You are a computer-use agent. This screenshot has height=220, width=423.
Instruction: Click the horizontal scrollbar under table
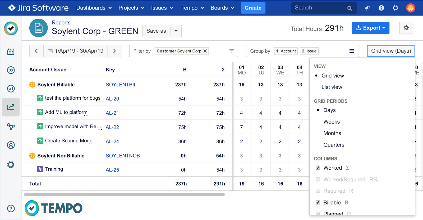click(x=124, y=194)
